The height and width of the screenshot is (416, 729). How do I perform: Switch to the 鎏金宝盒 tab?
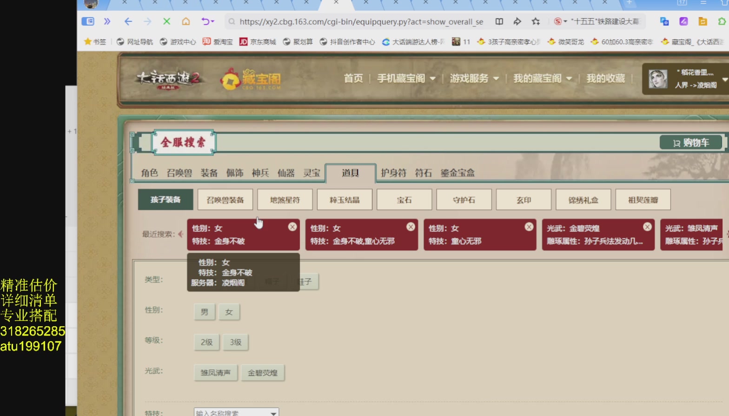point(458,173)
